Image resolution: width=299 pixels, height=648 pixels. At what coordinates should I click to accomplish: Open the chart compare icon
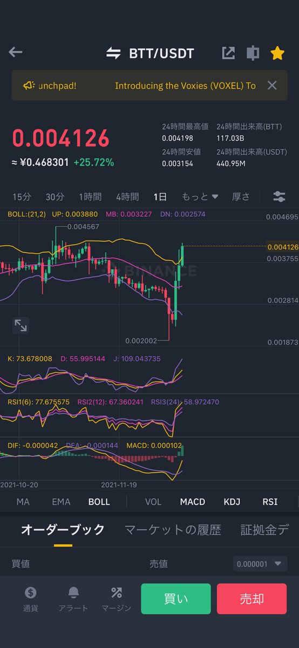pos(253,53)
